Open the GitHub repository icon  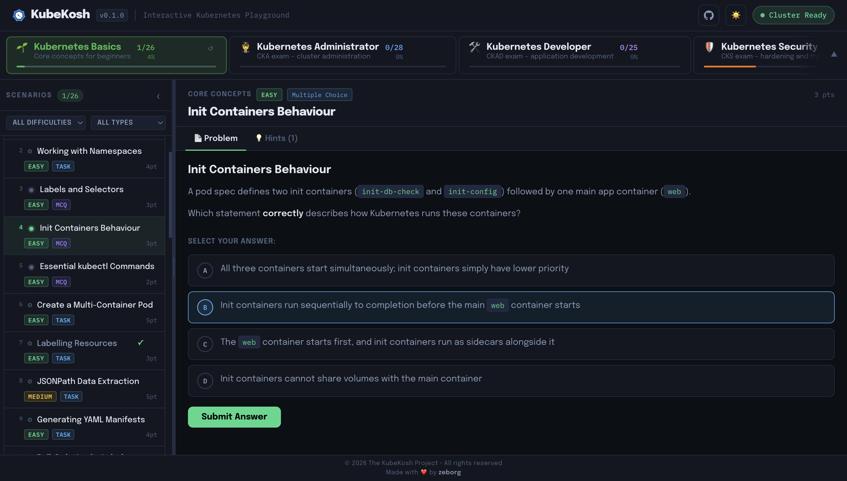708,15
